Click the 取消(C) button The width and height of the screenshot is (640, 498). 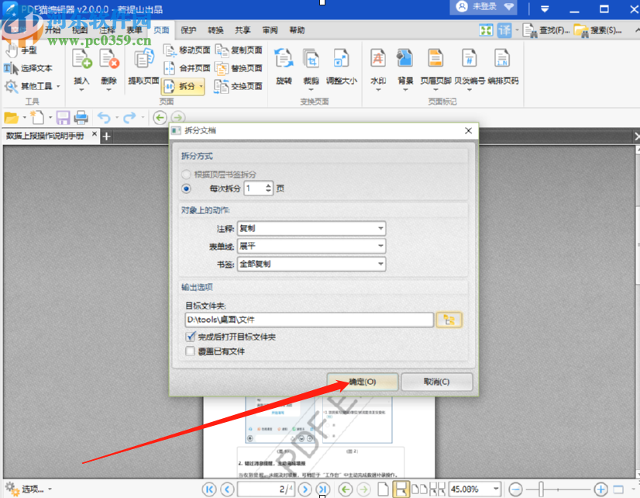(x=437, y=382)
